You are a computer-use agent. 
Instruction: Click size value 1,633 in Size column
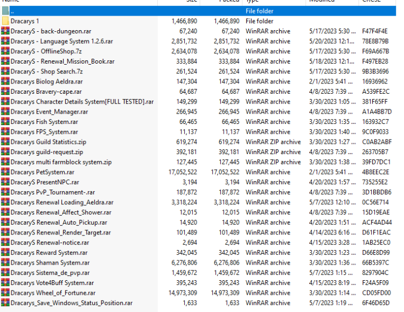[x=190, y=303]
